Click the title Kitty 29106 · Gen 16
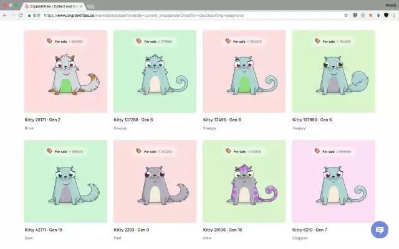399x249 pixels. (x=223, y=230)
